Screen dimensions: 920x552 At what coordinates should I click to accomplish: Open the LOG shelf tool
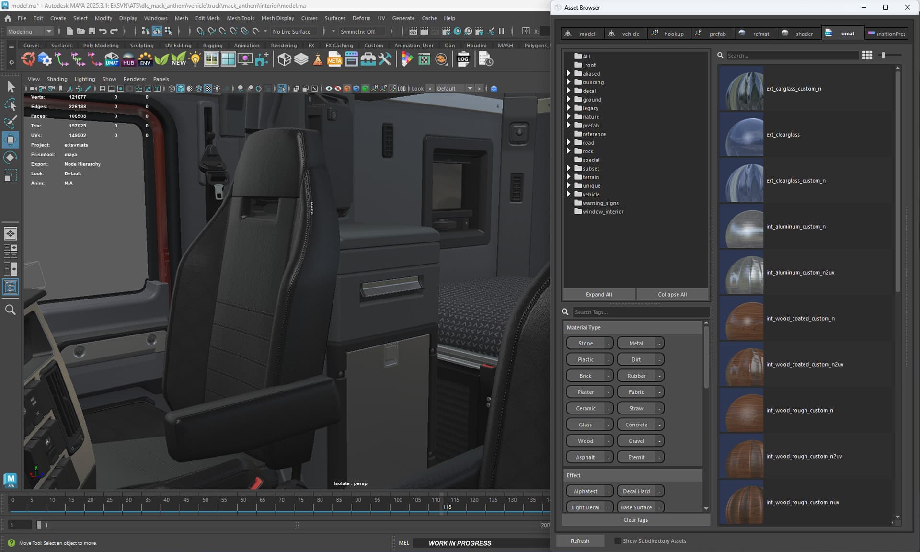tap(463, 59)
